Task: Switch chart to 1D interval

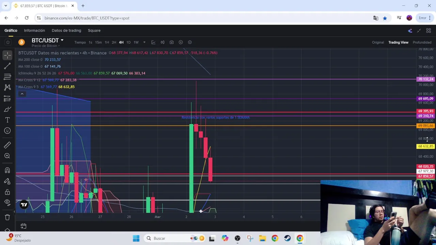Action: point(128,42)
